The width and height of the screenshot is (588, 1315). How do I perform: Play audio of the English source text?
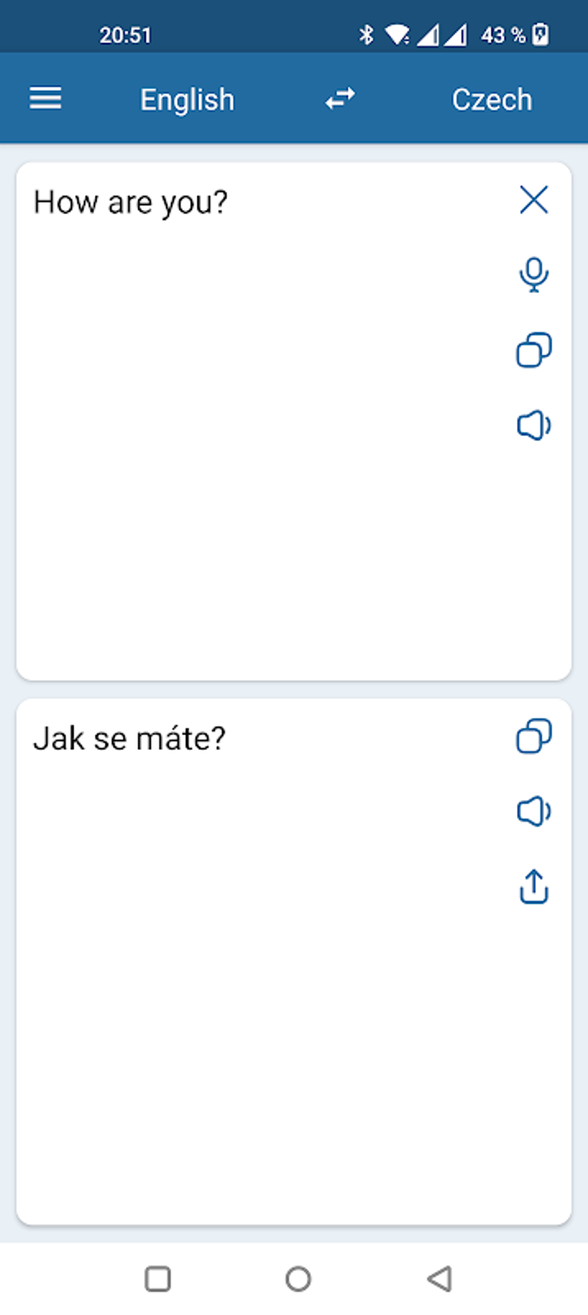point(534,426)
